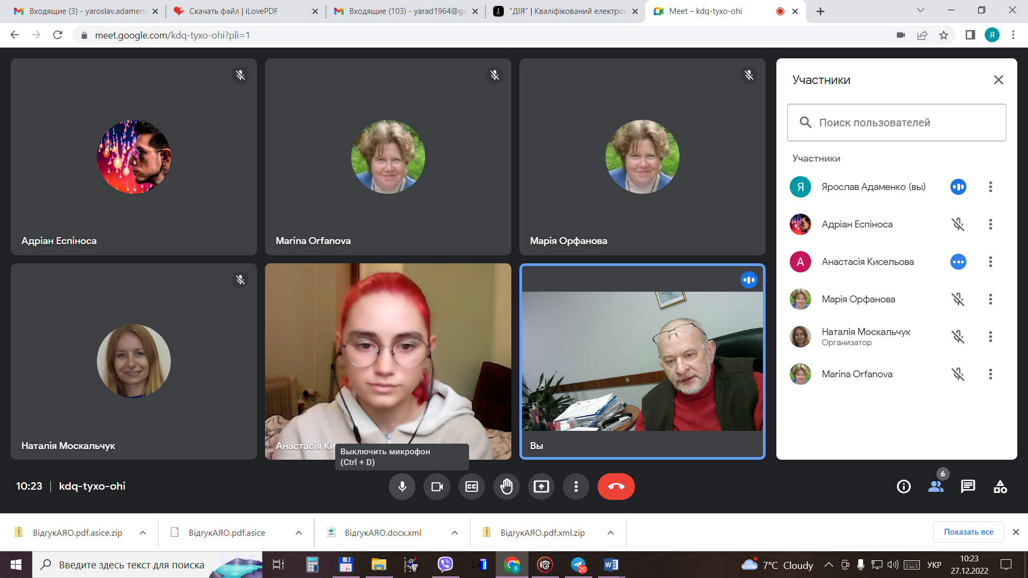Raise hand in the meeting

click(506, 486)
